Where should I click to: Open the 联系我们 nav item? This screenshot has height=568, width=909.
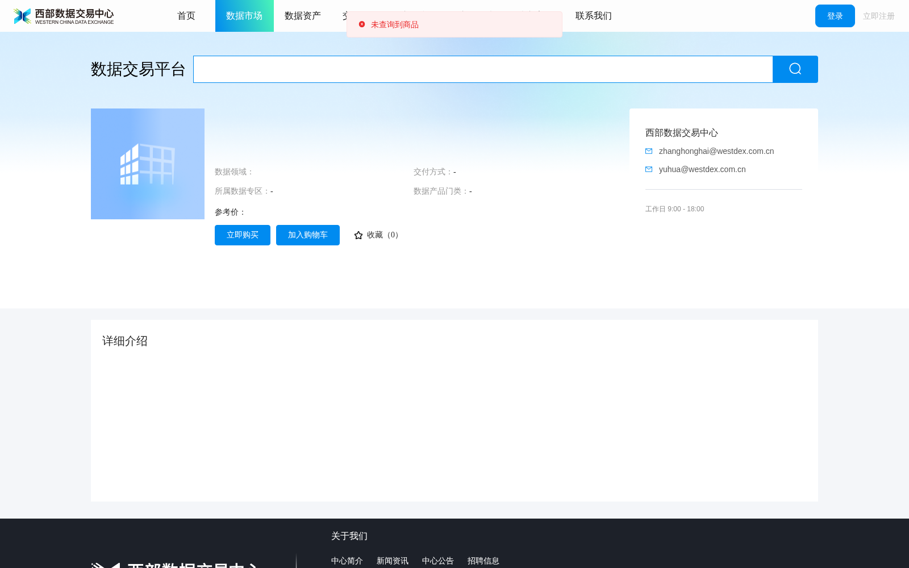[594, 16]
